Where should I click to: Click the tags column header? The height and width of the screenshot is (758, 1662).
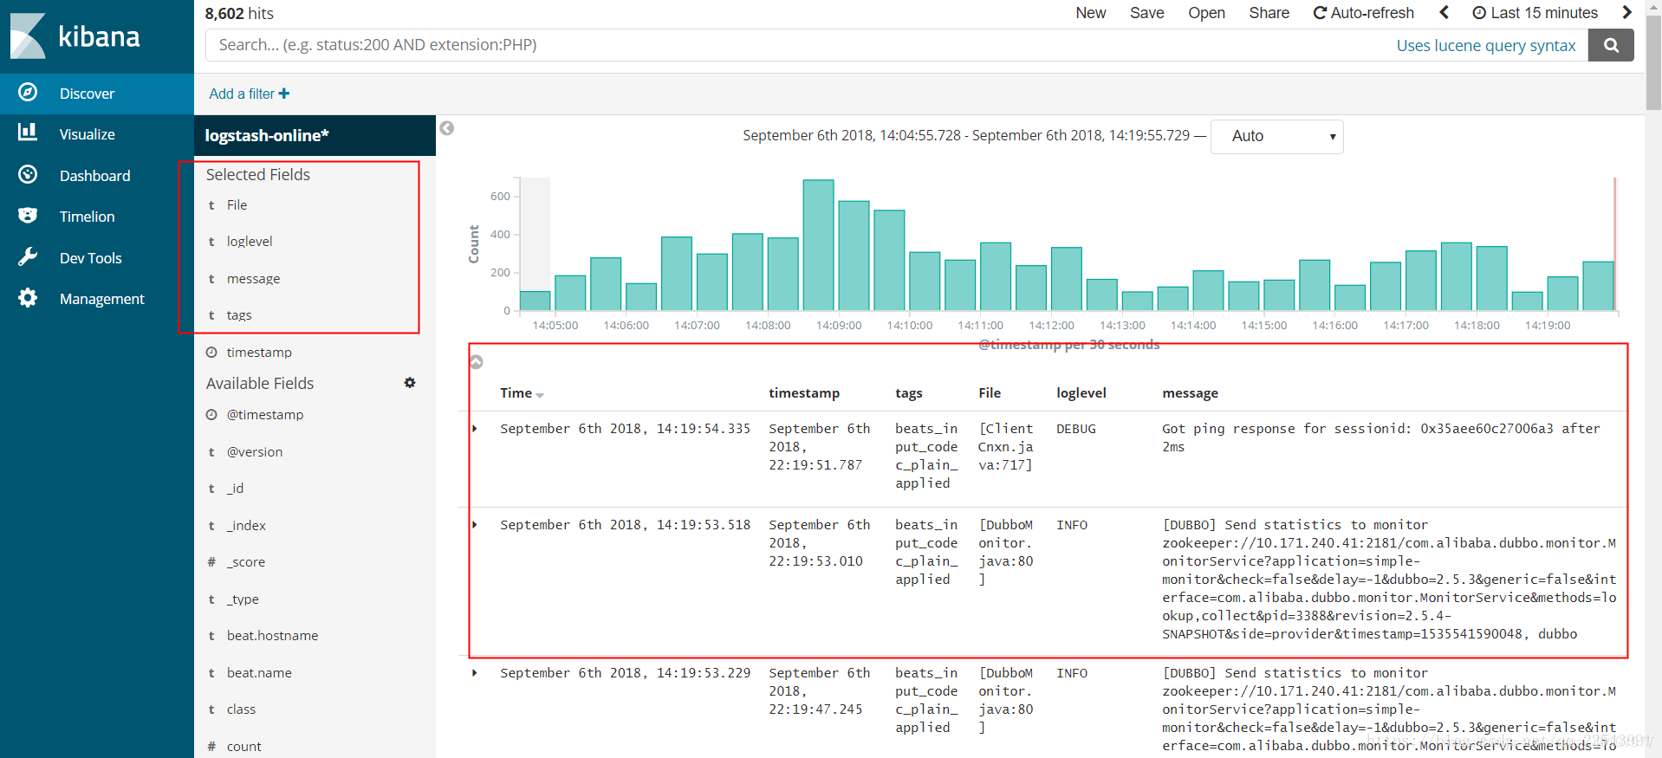[909, 393]
